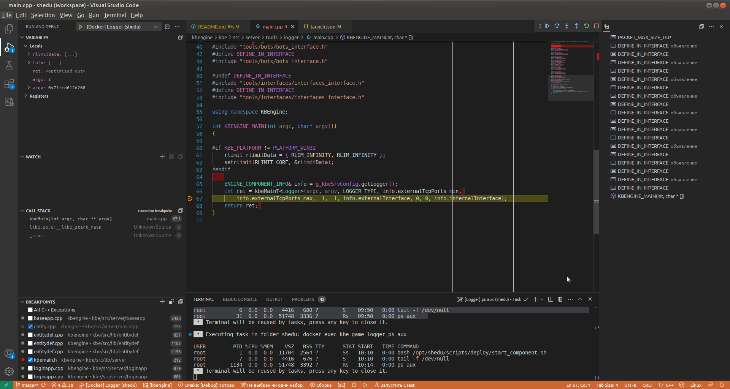This screenshot has height=389, width=730.
Task: Enable the baseapp.cpp breakpoint
Action: point(30,318)
